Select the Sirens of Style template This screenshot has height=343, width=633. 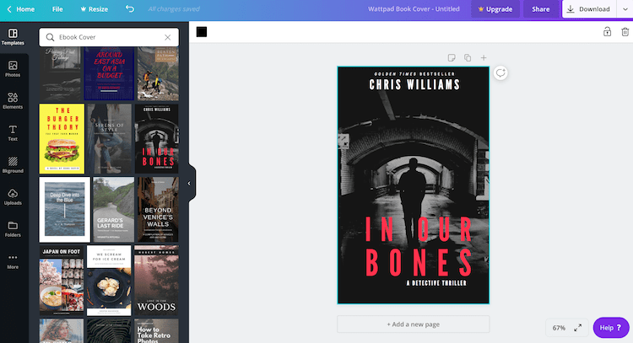click(x=110, y=139)
